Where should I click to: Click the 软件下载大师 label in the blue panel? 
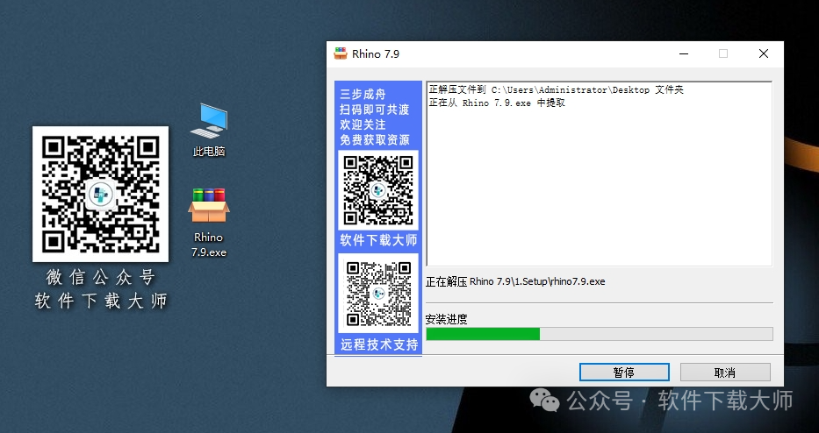point(378,240)
